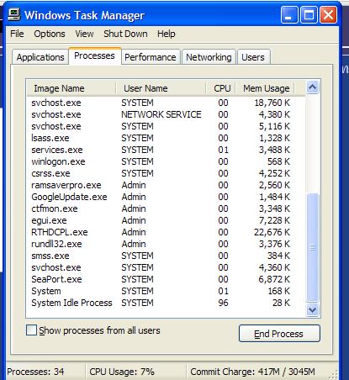The height and width of the screenshot is (380, 349).
Task: Click the Task Manager title bar icon
Action: (x=14, y=15)
